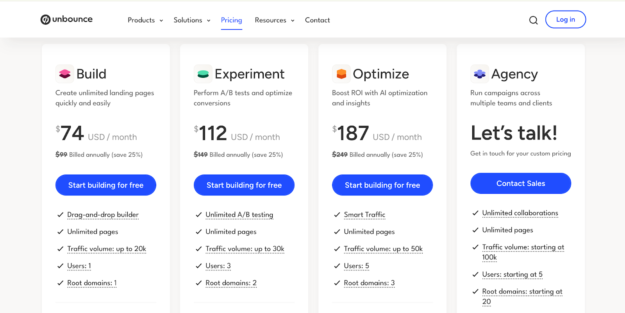Start building for free on Experiment plan

tap(244, 185)
